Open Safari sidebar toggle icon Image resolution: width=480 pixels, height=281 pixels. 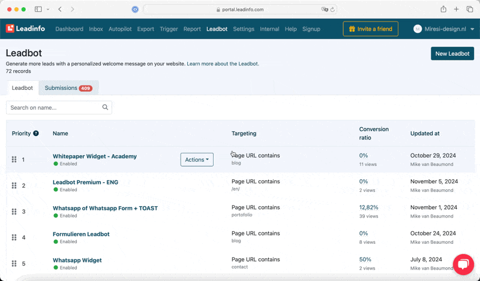[x=38, y=10]
